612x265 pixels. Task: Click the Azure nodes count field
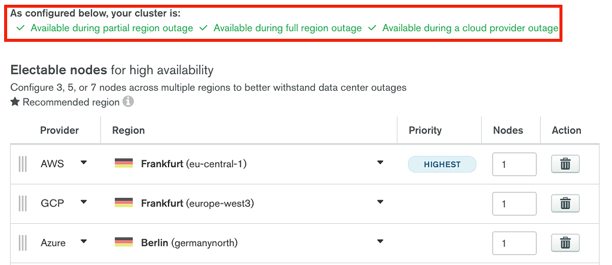click(514, 243)
